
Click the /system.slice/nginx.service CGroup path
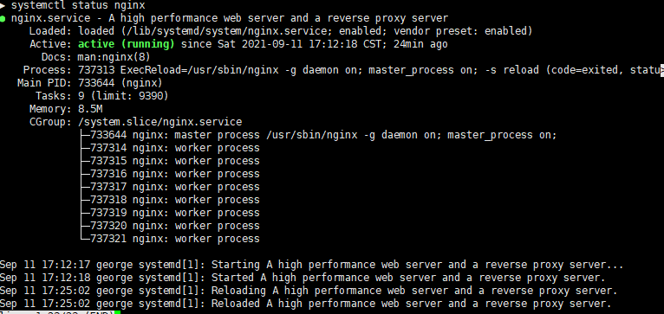(160, 122)
